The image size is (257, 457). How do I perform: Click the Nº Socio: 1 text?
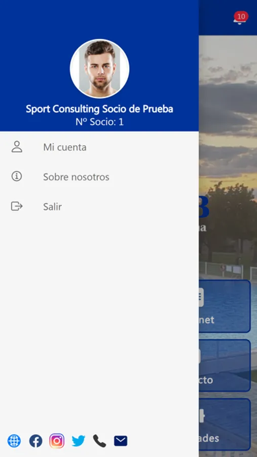point(99,122)
